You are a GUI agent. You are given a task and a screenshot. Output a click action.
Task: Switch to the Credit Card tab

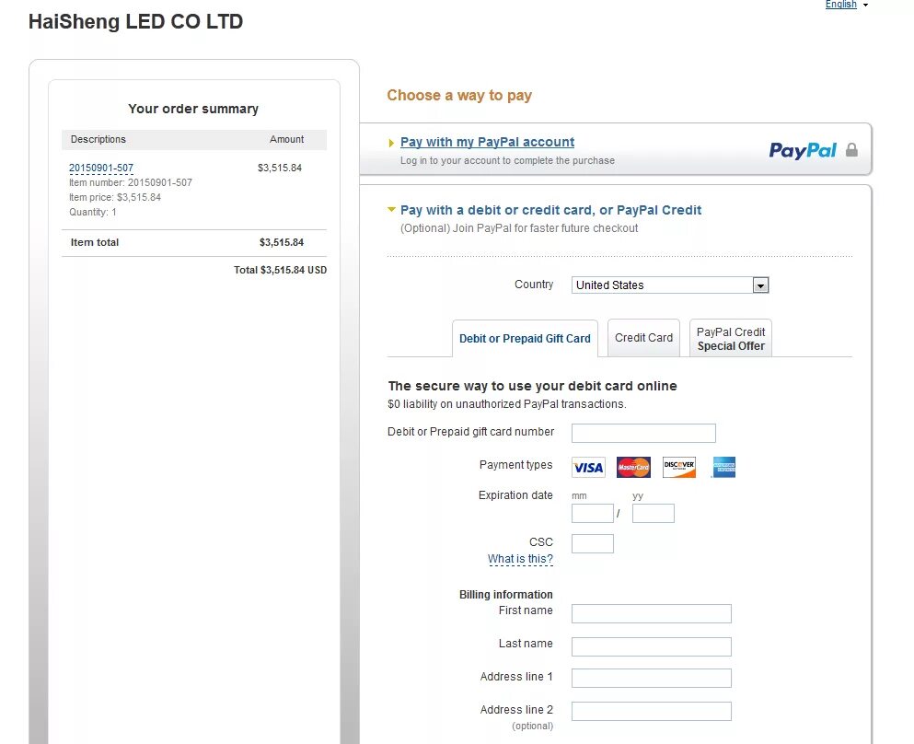(x=643, y=338)
